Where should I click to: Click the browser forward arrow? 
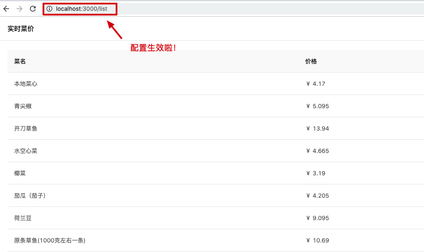tap(20, 9)
